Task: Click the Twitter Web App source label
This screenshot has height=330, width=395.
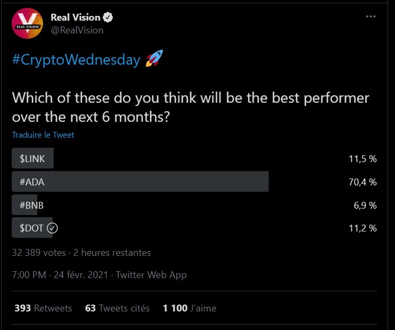Action: (x=151, y=275)
